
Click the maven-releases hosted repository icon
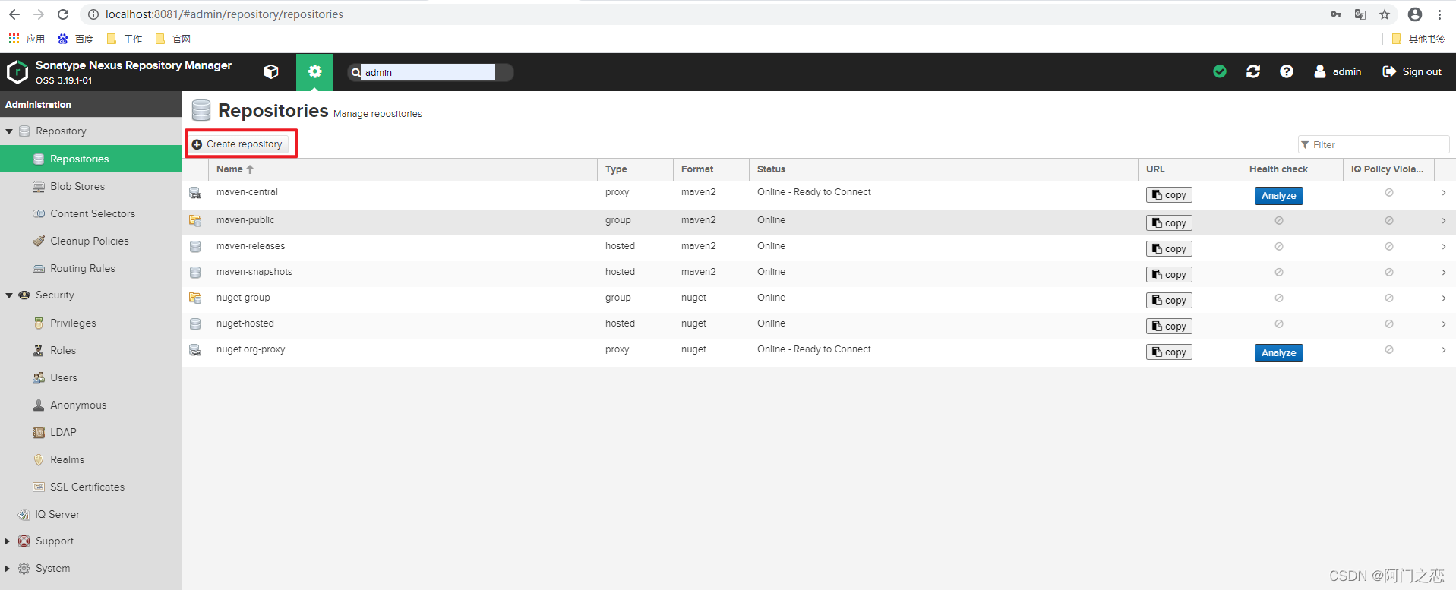(195, 247)
